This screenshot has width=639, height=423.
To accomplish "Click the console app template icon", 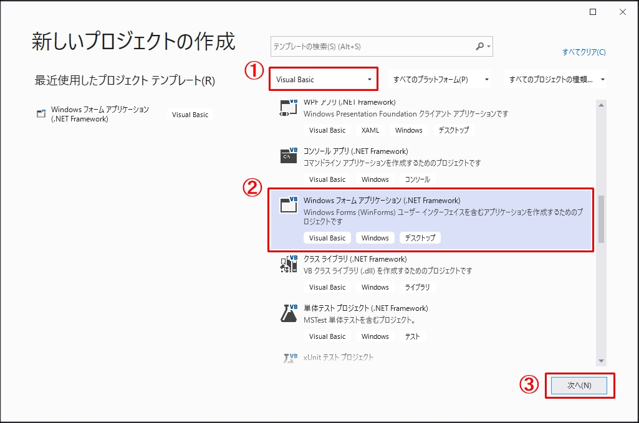I will click(289, 156).
